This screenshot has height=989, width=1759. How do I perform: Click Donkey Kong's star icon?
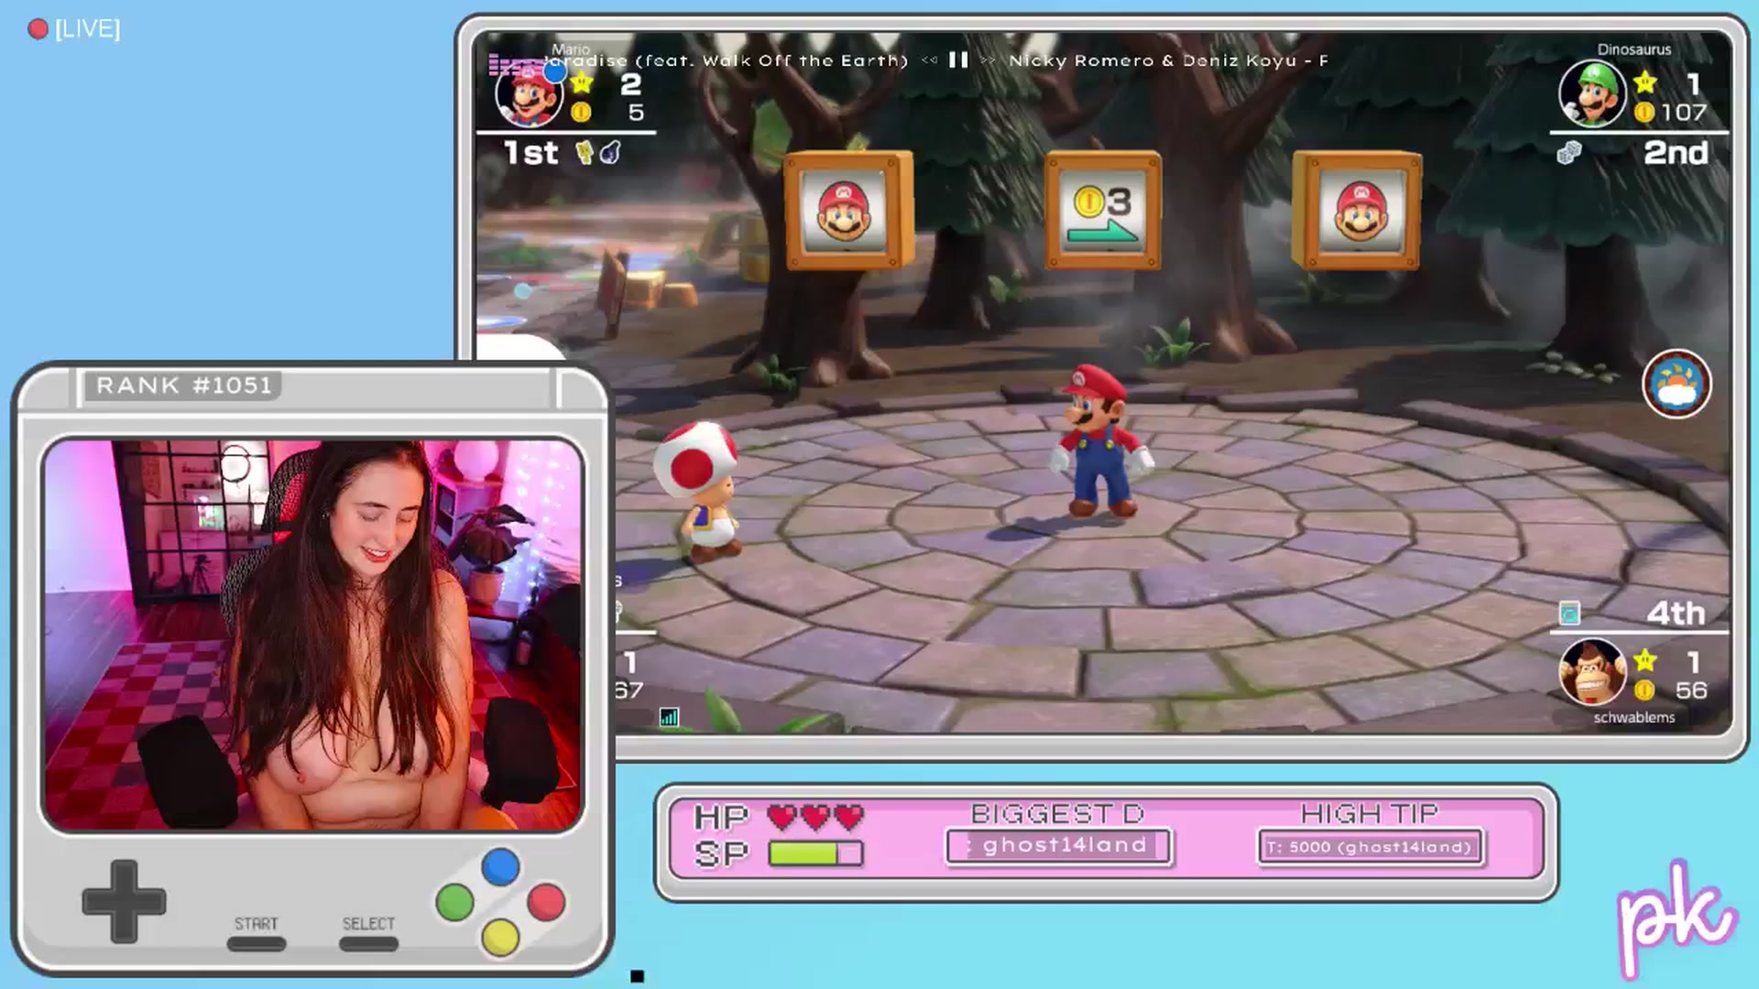1645,660
